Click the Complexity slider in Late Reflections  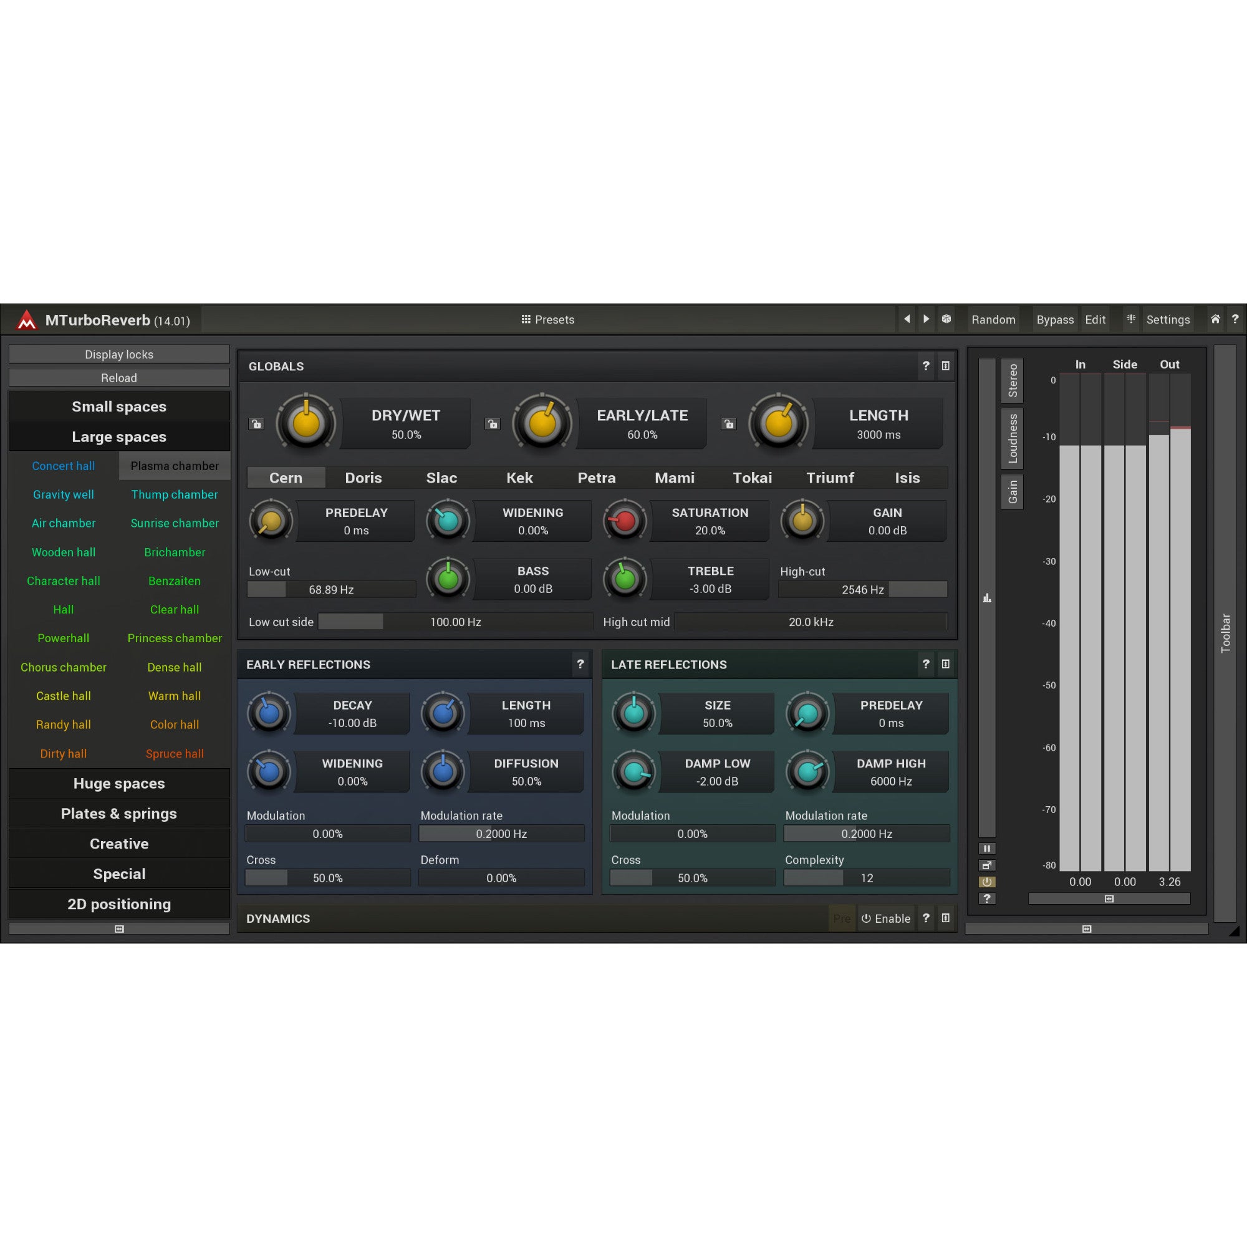click(x=866, y=878)
